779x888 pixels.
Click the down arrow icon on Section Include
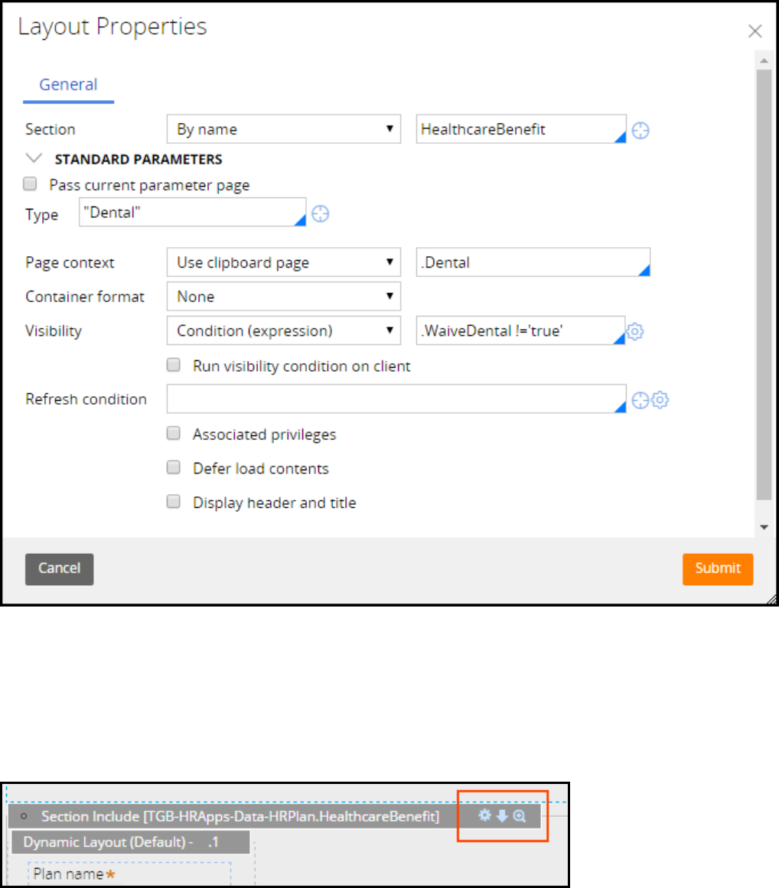[502, 815]
